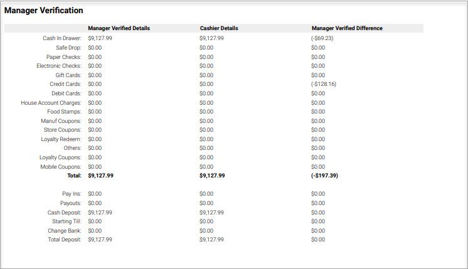Select the Mobile Coupons row label
The height and width of the screenshot is (269, 468).
click(61, 167)
